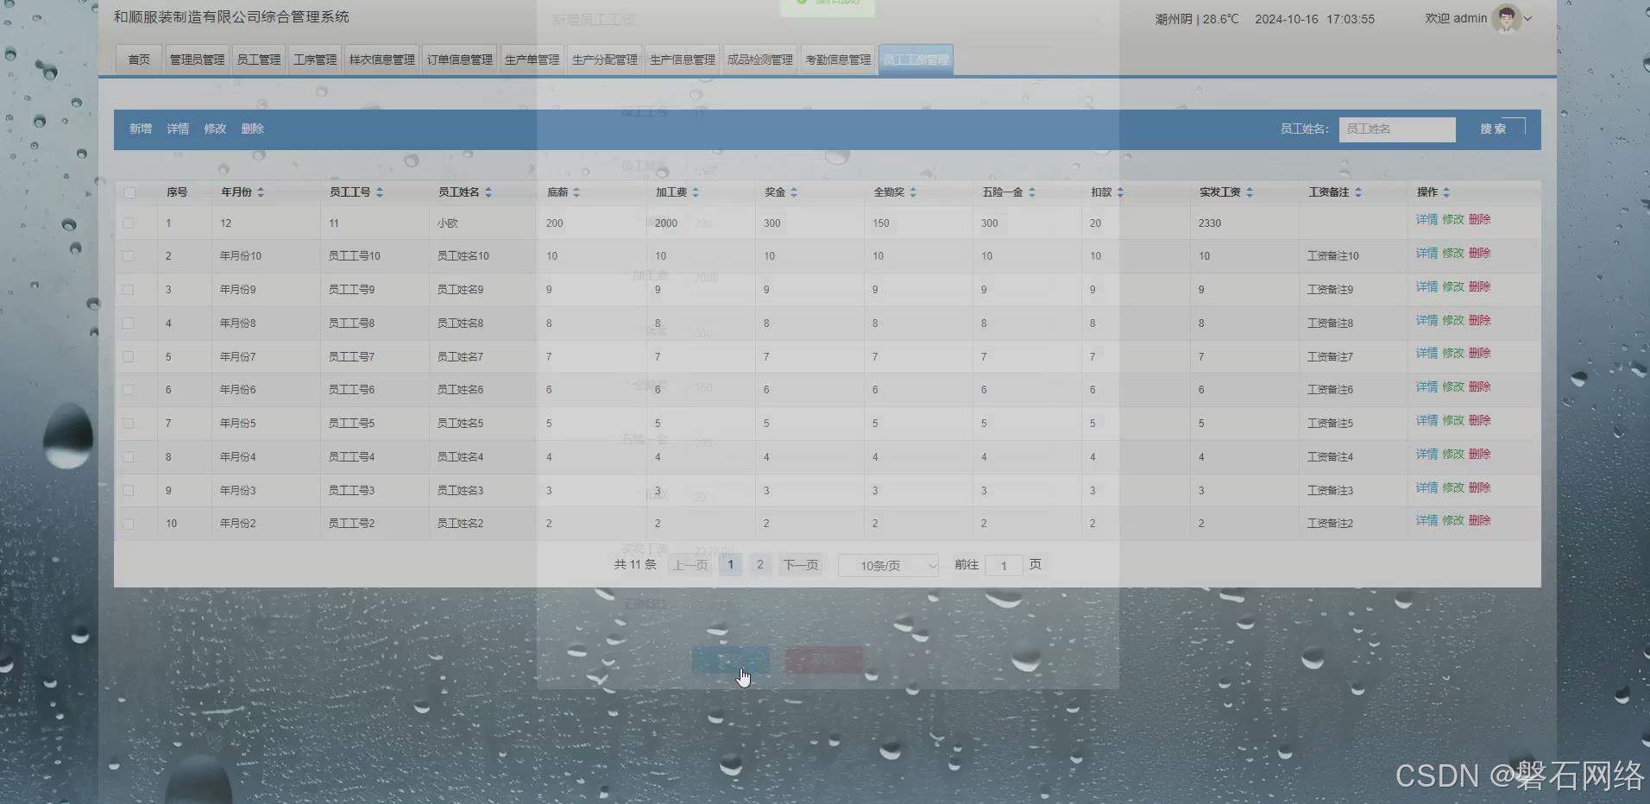
Task: Sort by 操作 column arrows
Action: pyautogui.click(x=1446, y=192)
